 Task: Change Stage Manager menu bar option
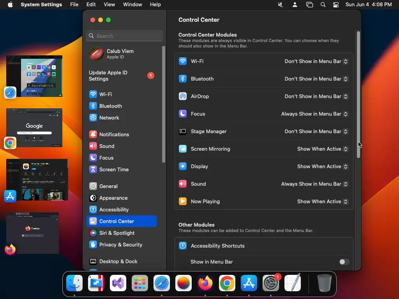(x=316, y=132)
